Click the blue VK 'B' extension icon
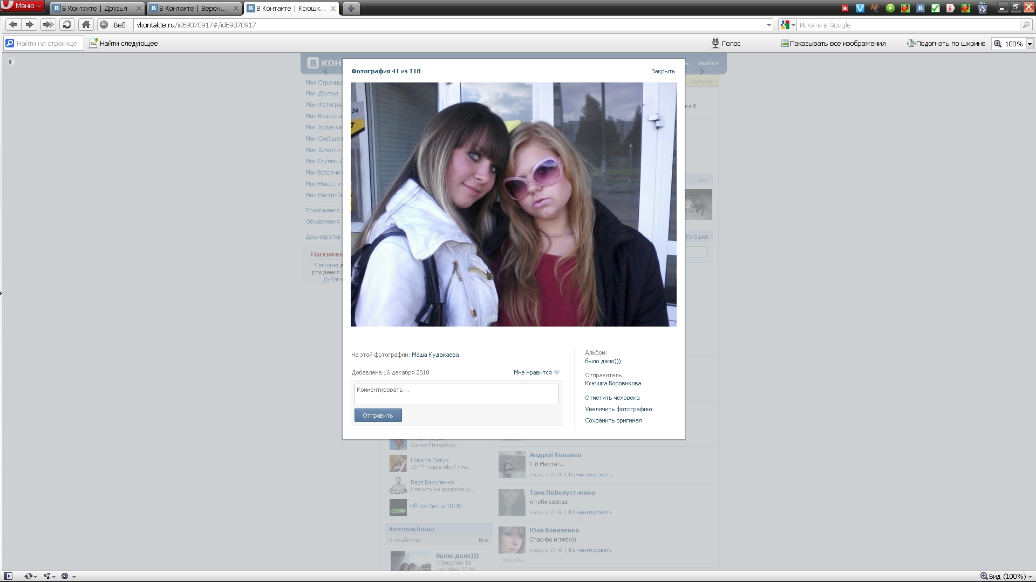 pyautogui.click(x=921, y=8)
